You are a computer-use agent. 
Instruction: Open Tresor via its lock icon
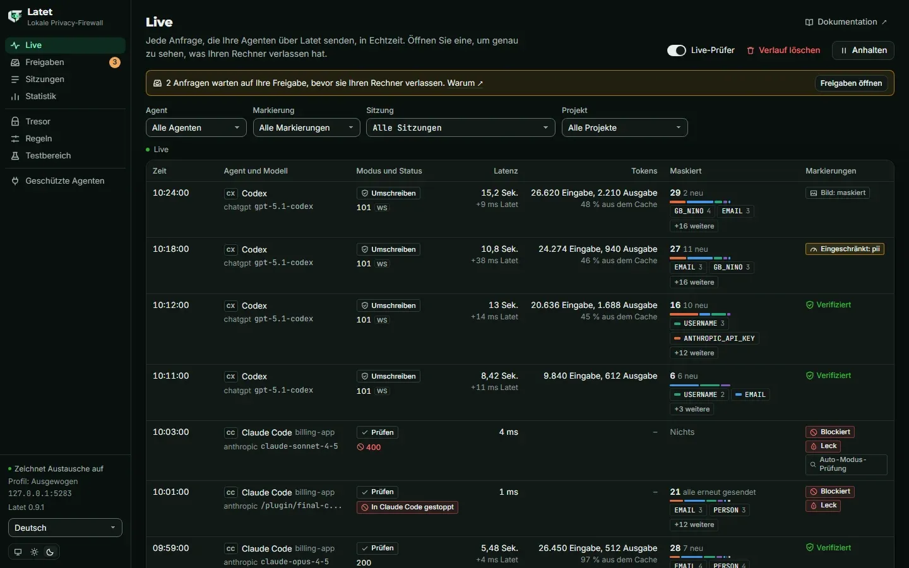pos(15,121)
